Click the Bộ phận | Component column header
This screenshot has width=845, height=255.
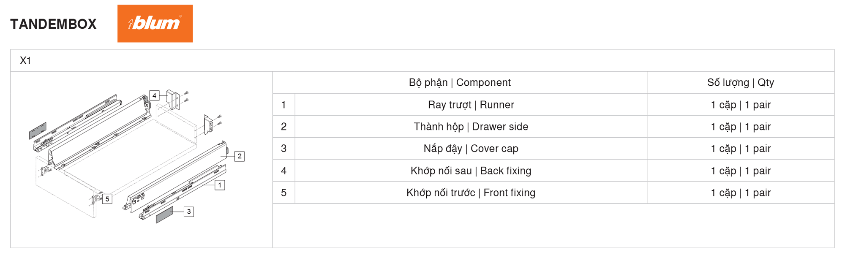click(460, 82)
